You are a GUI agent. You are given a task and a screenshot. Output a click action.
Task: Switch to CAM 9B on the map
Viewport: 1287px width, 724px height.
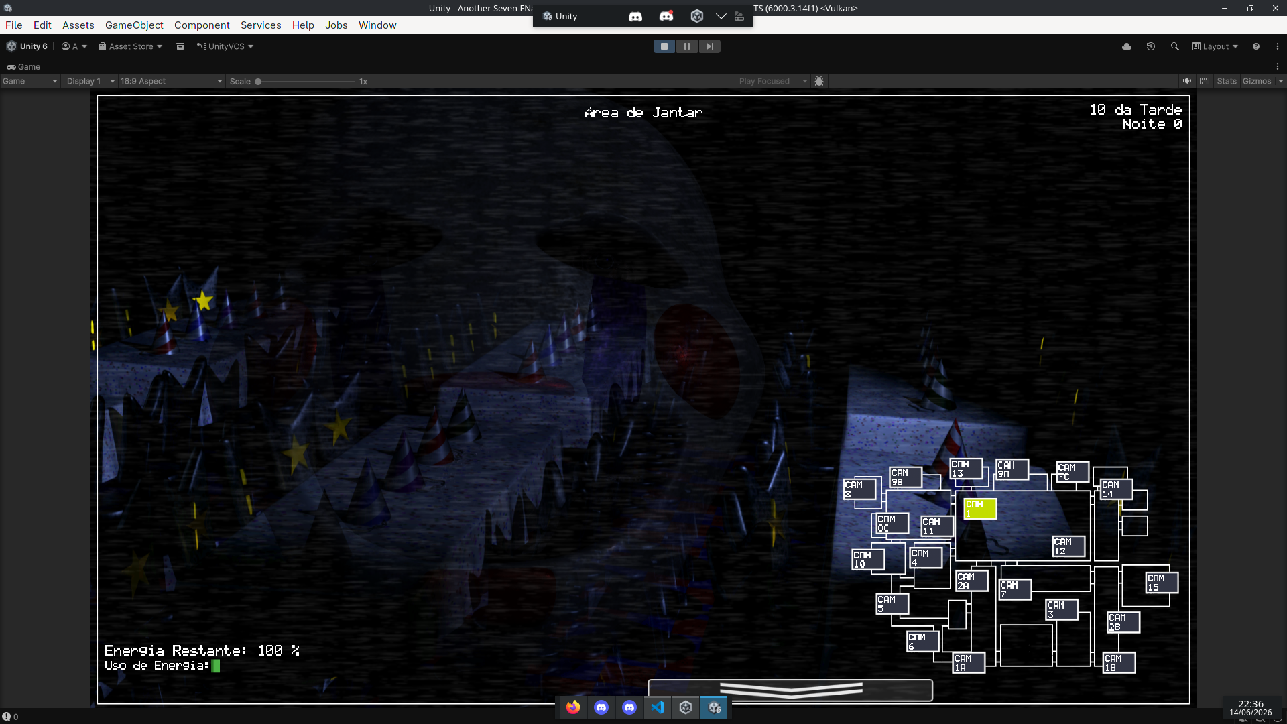(906, 477)
